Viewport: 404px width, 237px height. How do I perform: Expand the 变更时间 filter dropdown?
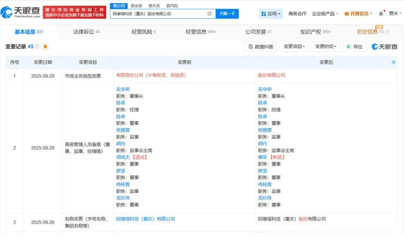[x=326, y=47]
